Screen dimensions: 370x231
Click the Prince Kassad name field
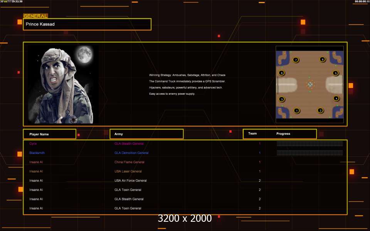[x=87, y=24]
